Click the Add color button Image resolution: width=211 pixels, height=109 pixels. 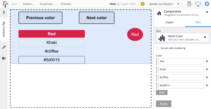(162, 93)
